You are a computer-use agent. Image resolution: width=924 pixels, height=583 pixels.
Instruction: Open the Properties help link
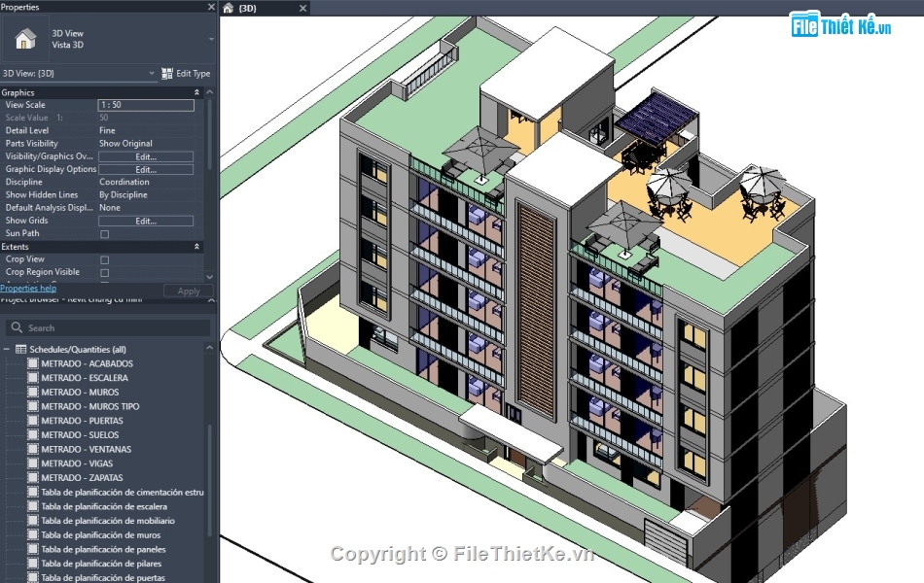[28, 288]
